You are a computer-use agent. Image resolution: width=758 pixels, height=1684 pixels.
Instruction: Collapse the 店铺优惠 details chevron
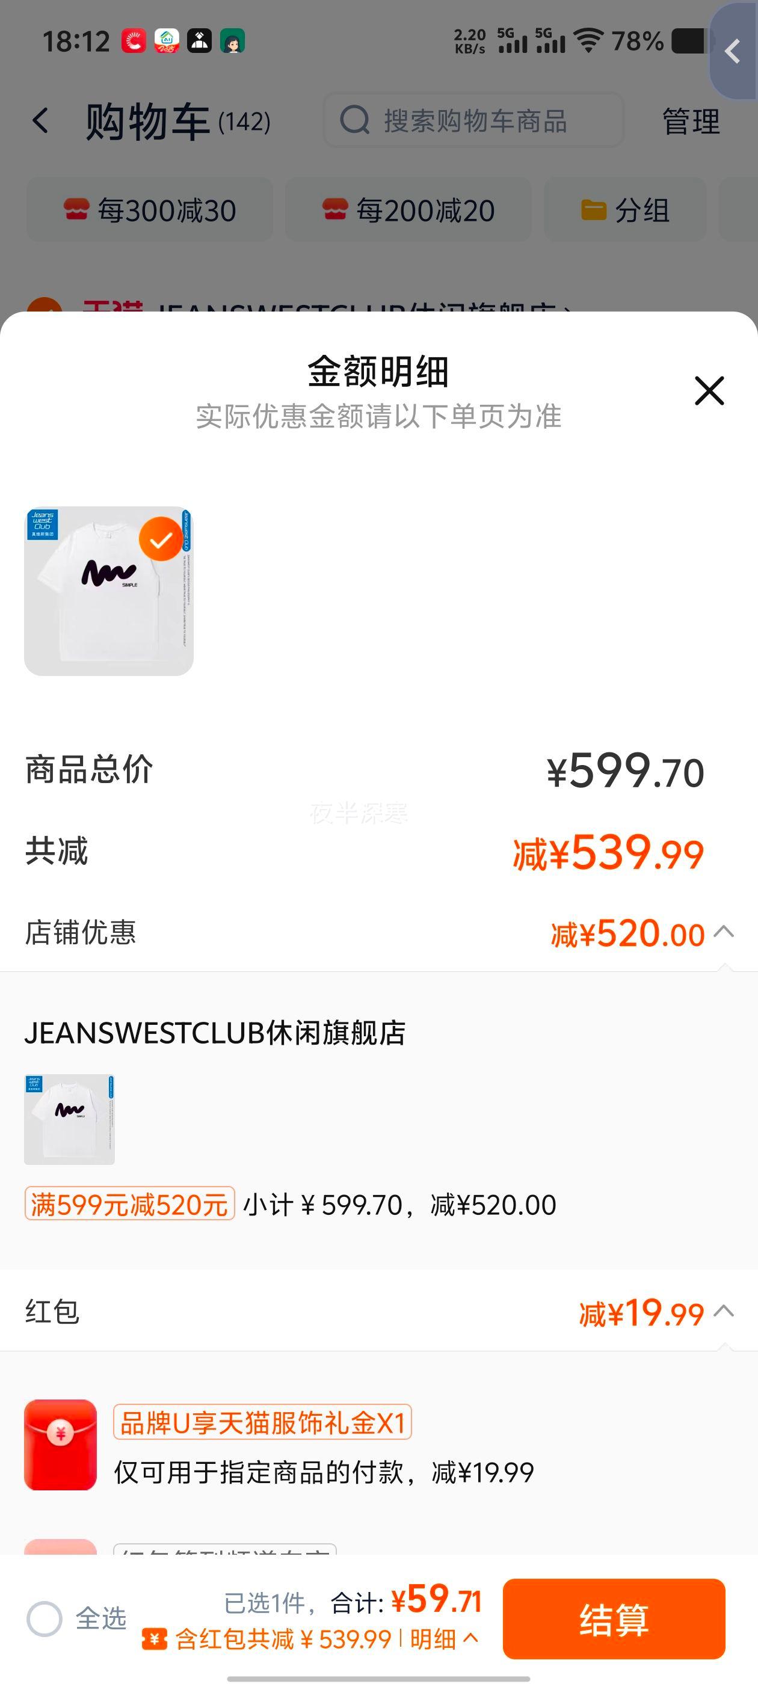click(724, 932)
